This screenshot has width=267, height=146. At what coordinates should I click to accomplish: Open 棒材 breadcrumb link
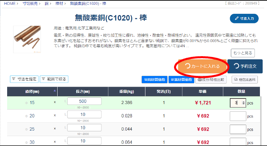(59, 4)
